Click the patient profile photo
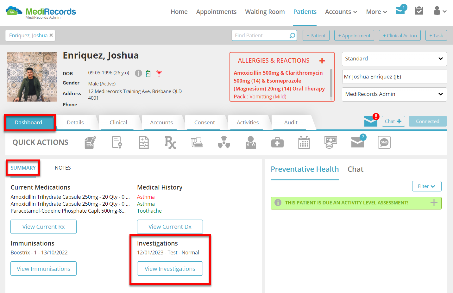 tap(32, 77)
